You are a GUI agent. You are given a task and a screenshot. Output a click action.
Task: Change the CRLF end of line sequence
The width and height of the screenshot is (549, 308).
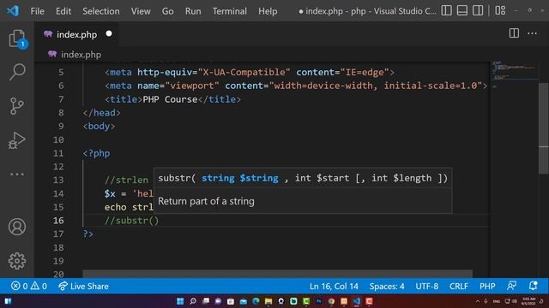459,286
